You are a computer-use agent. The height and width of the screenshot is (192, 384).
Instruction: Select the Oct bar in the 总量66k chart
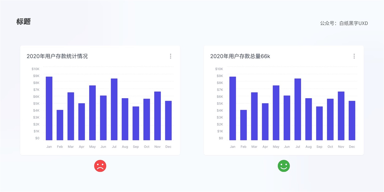click(330, 119)
